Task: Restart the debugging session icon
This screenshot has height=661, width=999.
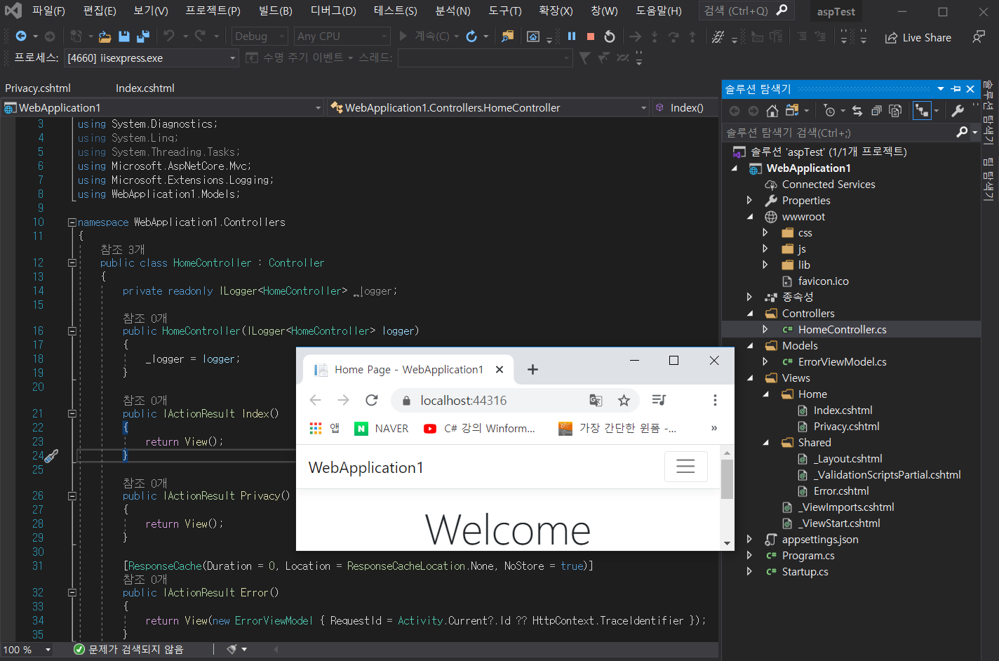Action: click(610, 36)
